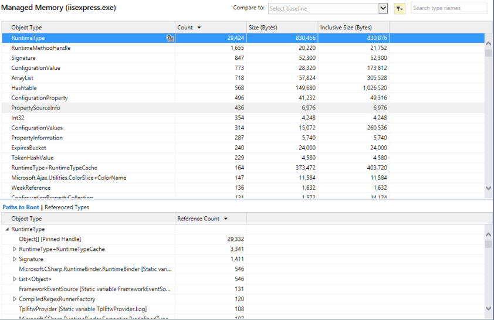Select the WeakReference row
Viewport: 494px width, 320px height.
(243, 188)
